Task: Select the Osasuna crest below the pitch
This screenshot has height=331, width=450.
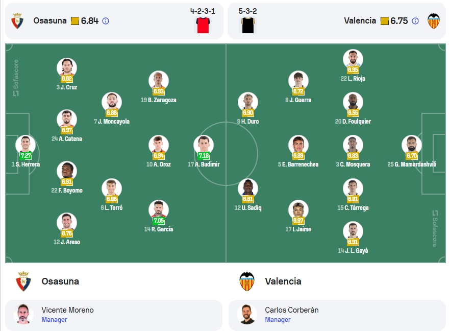Action: click(x=23, y=281)
